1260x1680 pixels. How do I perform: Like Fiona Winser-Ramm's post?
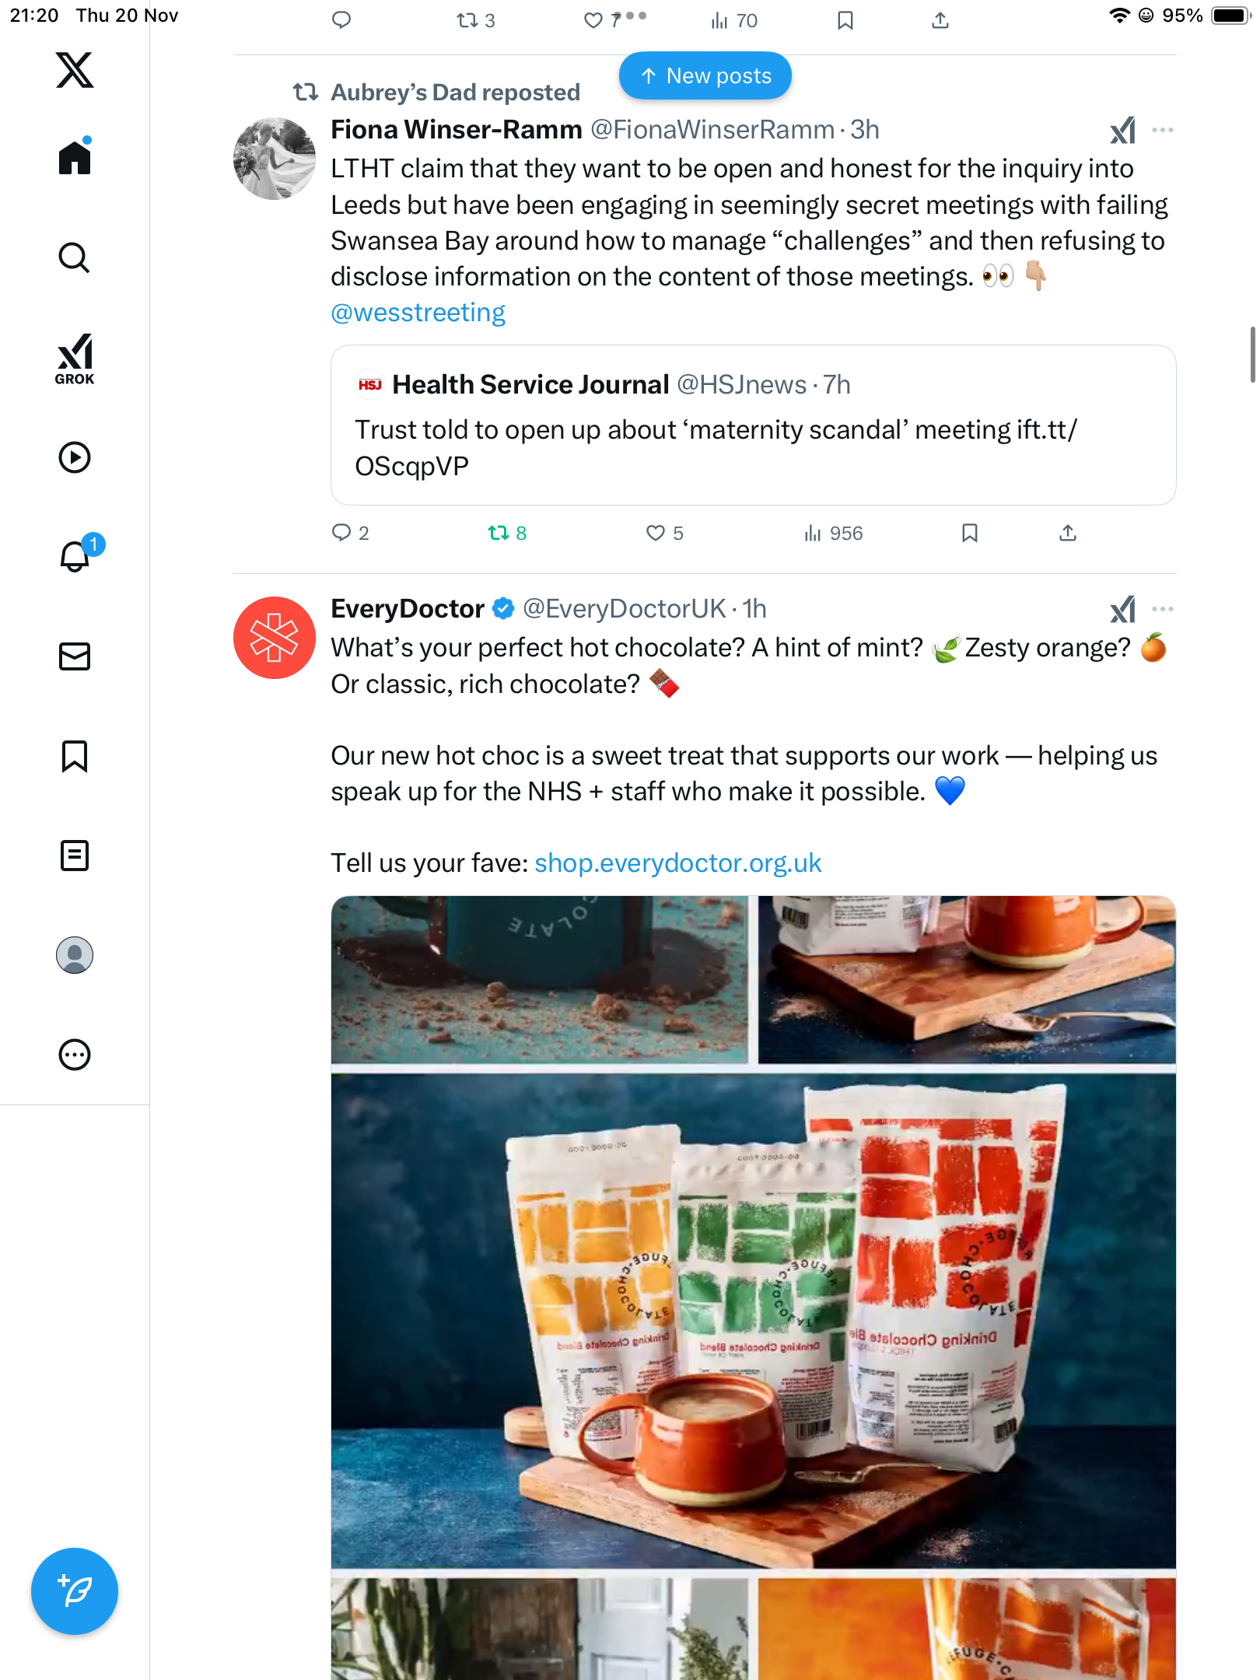tap(656, 534)
